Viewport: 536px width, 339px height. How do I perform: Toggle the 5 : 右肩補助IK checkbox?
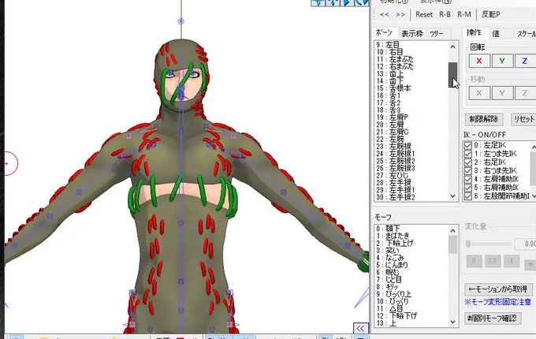pos(468,188)
